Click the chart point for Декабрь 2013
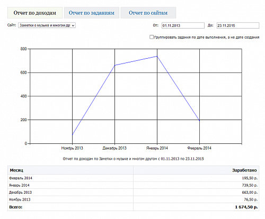The image size is (265, 219). click(x=115, y=65)
